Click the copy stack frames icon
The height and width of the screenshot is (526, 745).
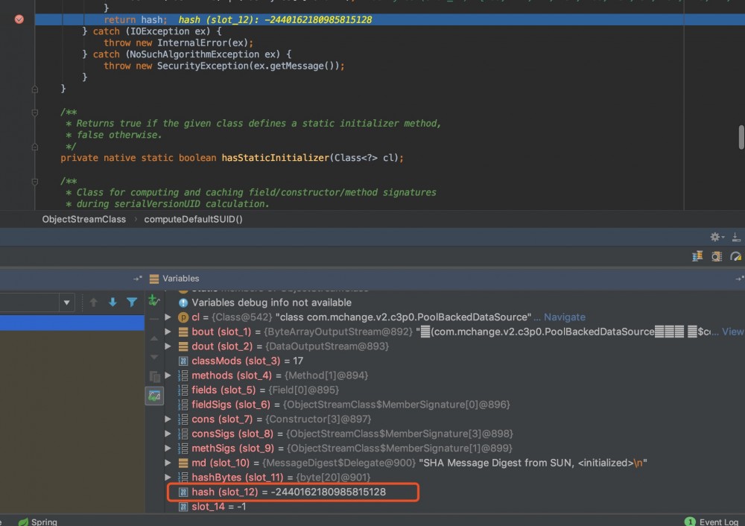156,375
